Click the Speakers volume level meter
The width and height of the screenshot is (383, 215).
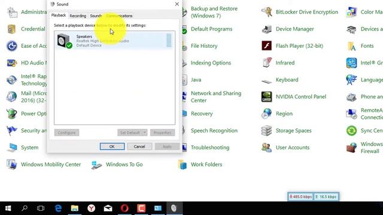pyautogui.click(x=169, y=41)
